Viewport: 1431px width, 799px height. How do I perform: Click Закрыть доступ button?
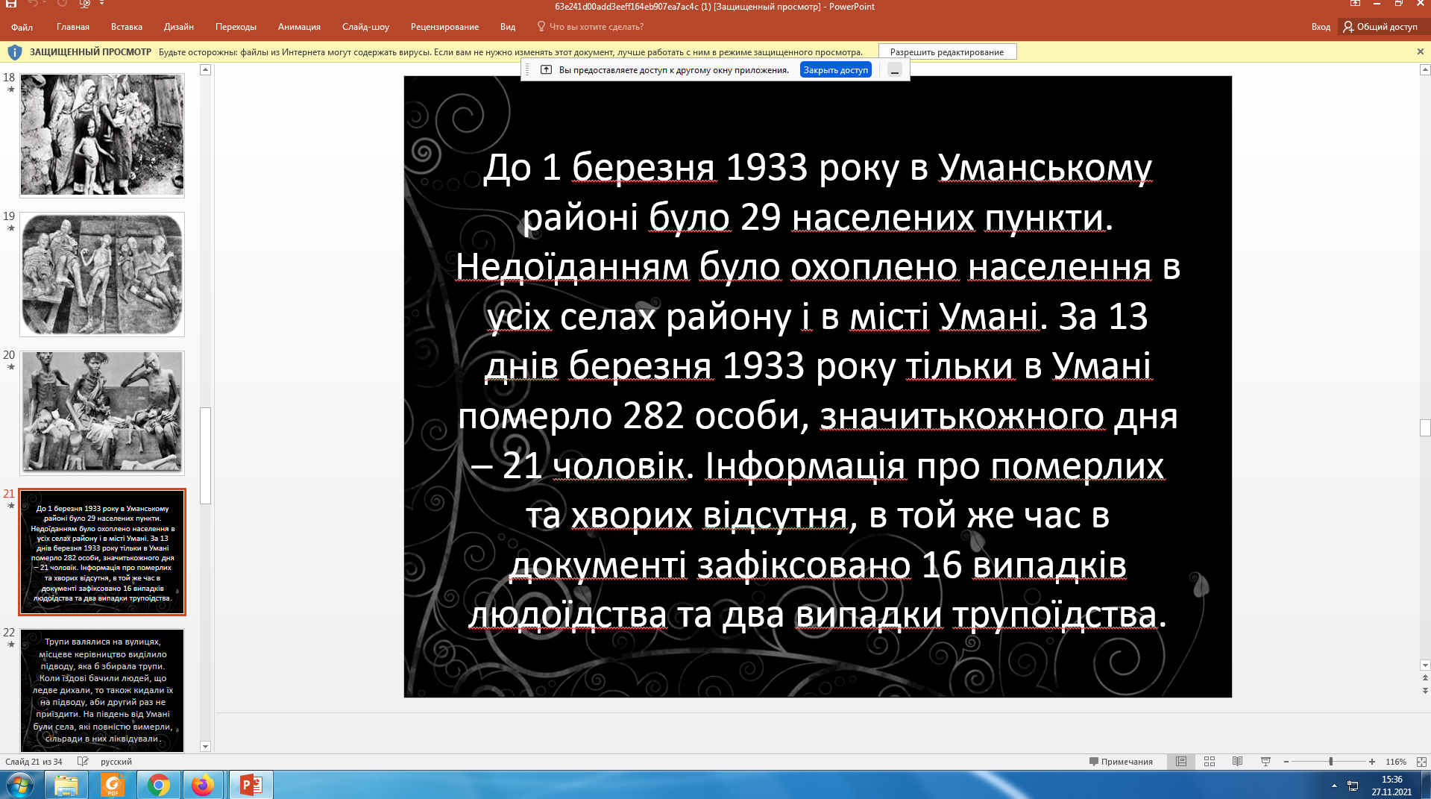point(835,70)
